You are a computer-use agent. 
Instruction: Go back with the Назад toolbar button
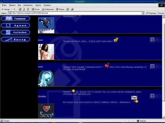tap(5, 9)
